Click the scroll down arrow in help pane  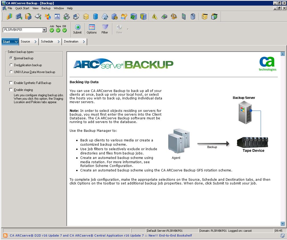click(282, 224)
